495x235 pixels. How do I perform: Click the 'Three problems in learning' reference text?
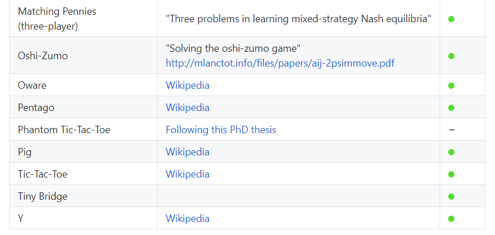click(298, 19)
